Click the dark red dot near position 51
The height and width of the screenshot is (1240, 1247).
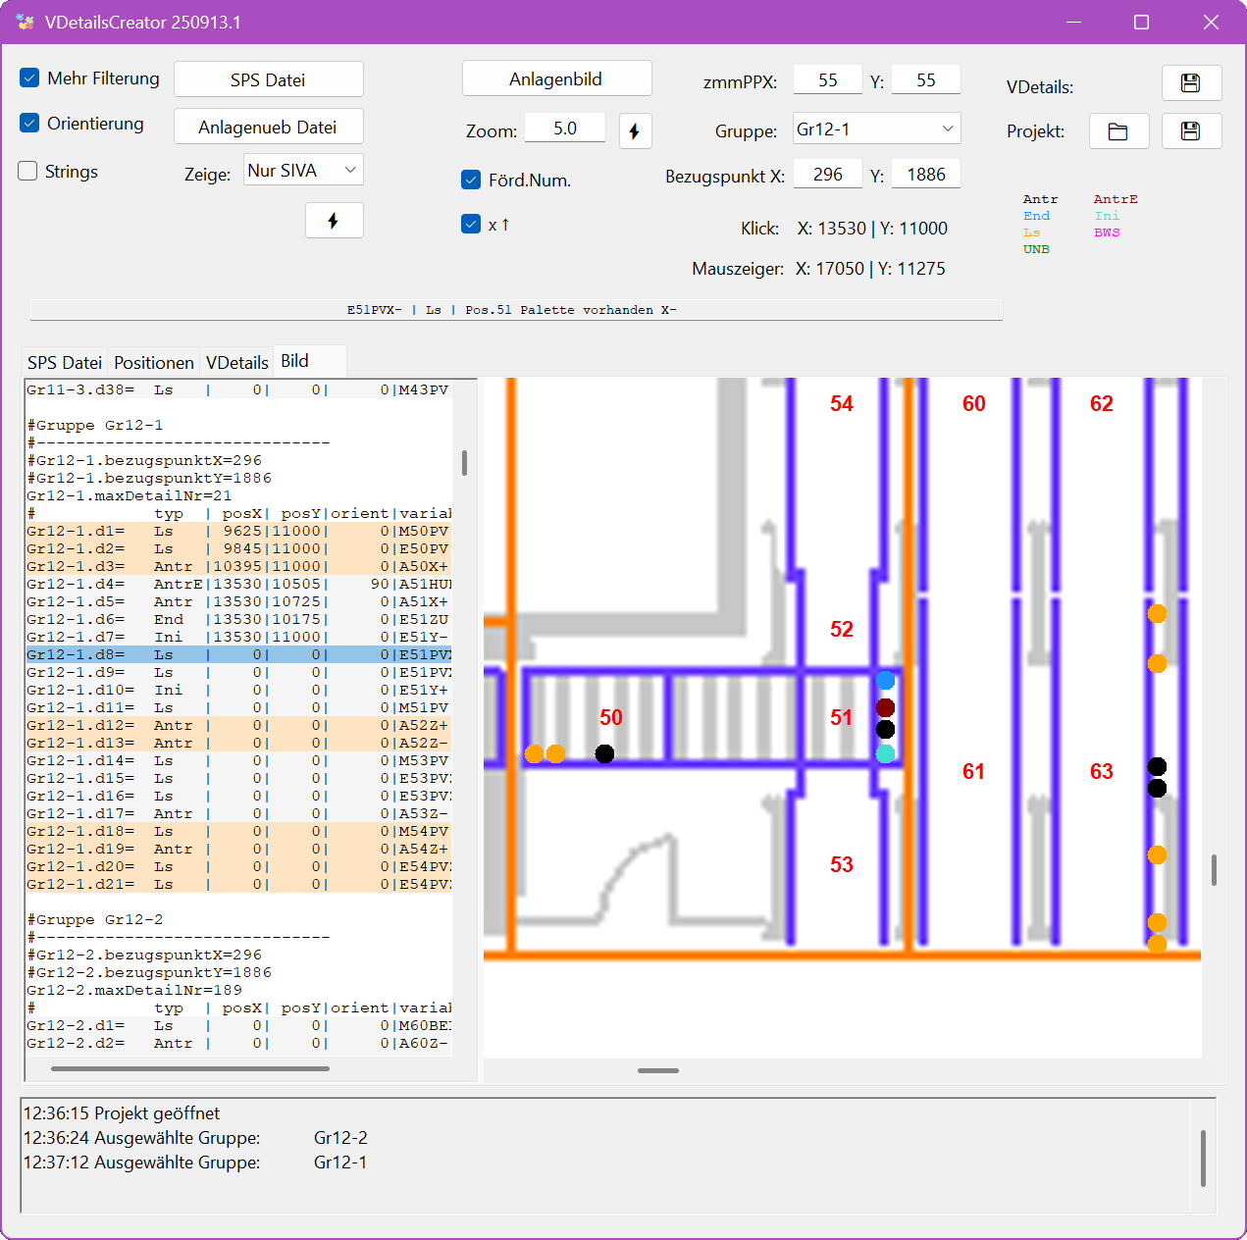[885, 707]
